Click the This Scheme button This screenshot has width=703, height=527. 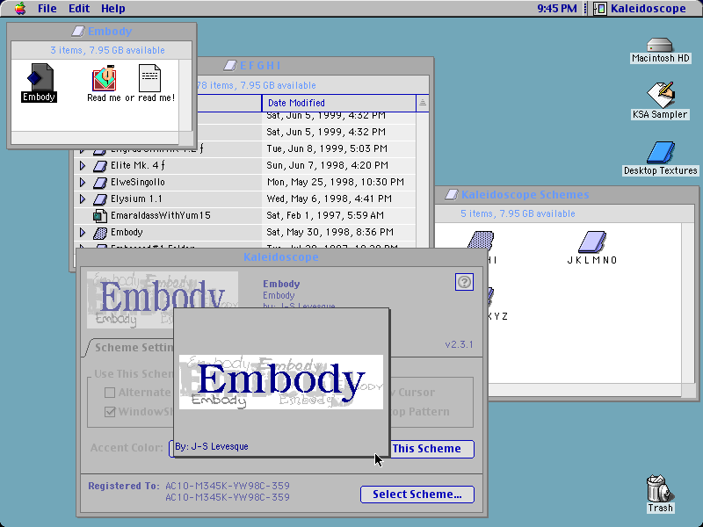point(431,449)
